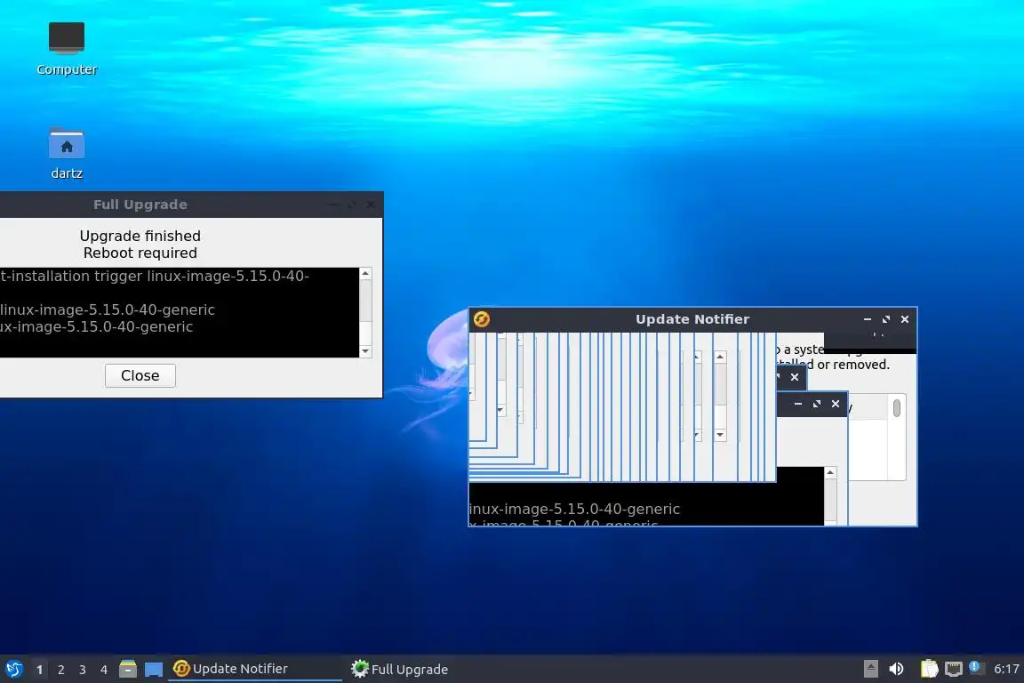
Task: Maximize the Full Upgrade window
Action: tap(352, 205)
